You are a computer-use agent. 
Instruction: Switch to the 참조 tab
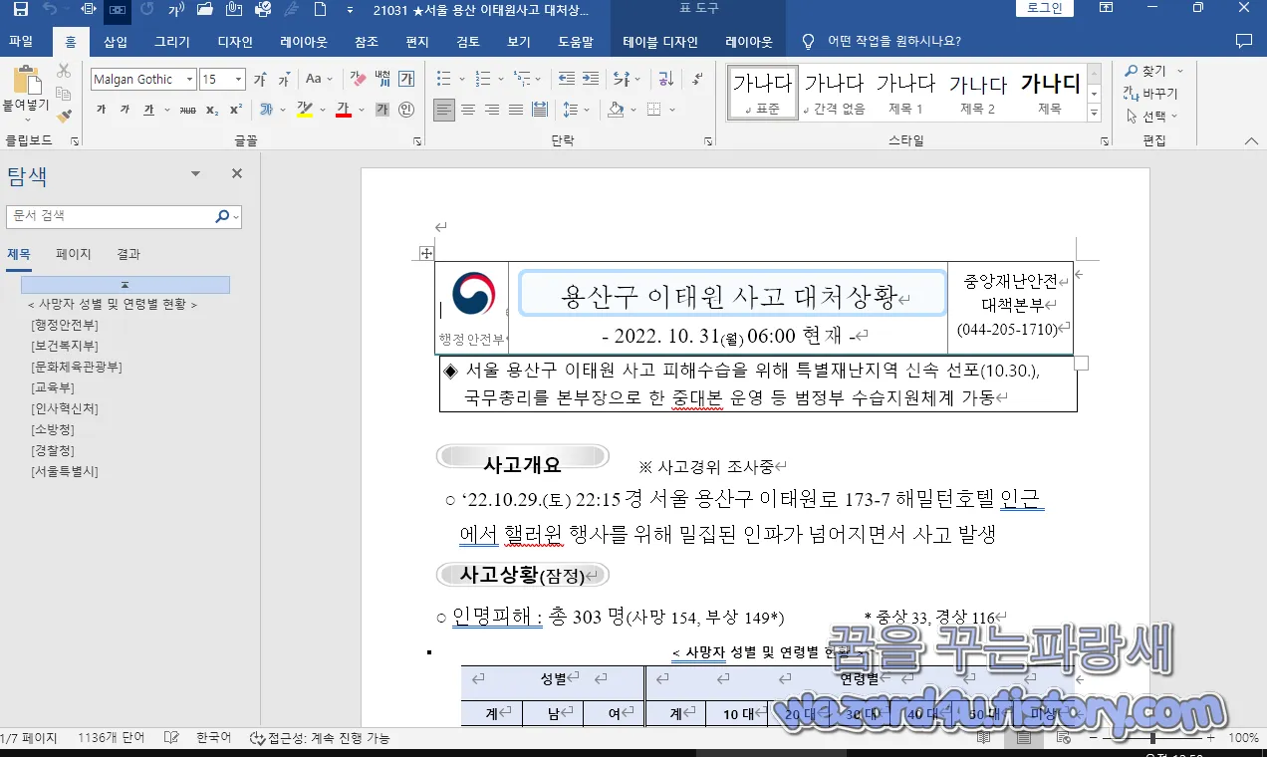click(367, 42)
